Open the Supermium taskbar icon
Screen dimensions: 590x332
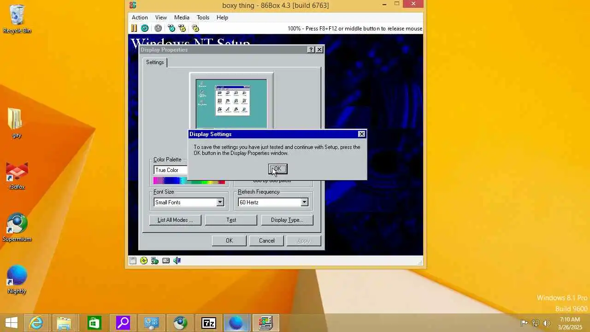[x=180, y=323]
